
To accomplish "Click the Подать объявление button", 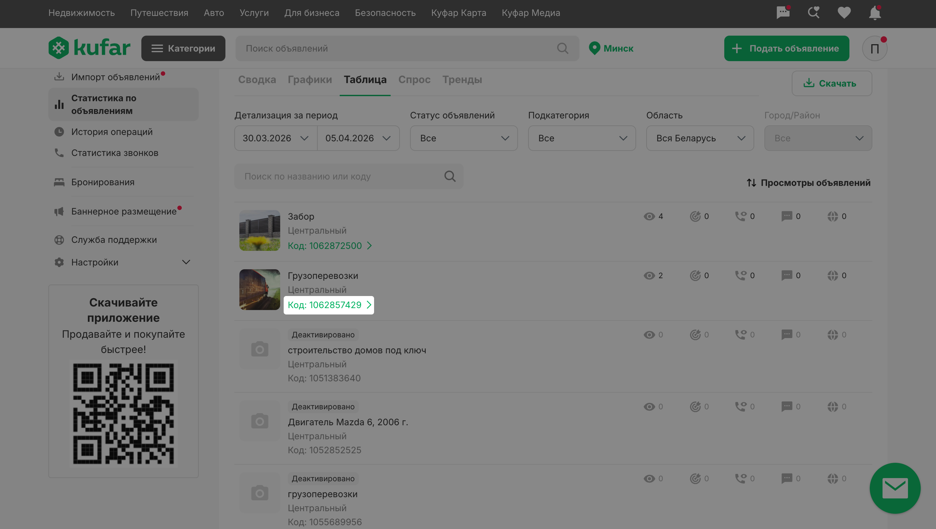I will pos(786,48).
